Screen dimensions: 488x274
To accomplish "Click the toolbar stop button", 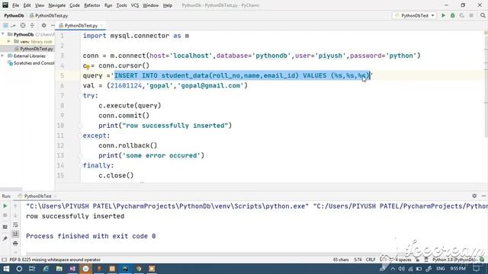I will pyautogui.click(x=471, y=15).
